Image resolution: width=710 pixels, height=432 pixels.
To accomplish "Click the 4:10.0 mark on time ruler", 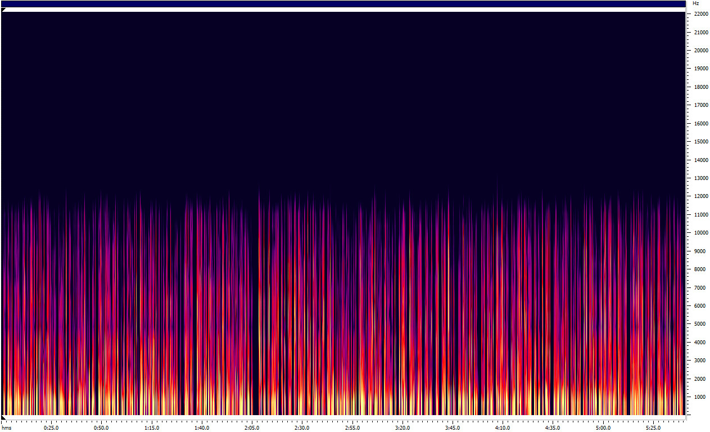I will click(503, 428).
